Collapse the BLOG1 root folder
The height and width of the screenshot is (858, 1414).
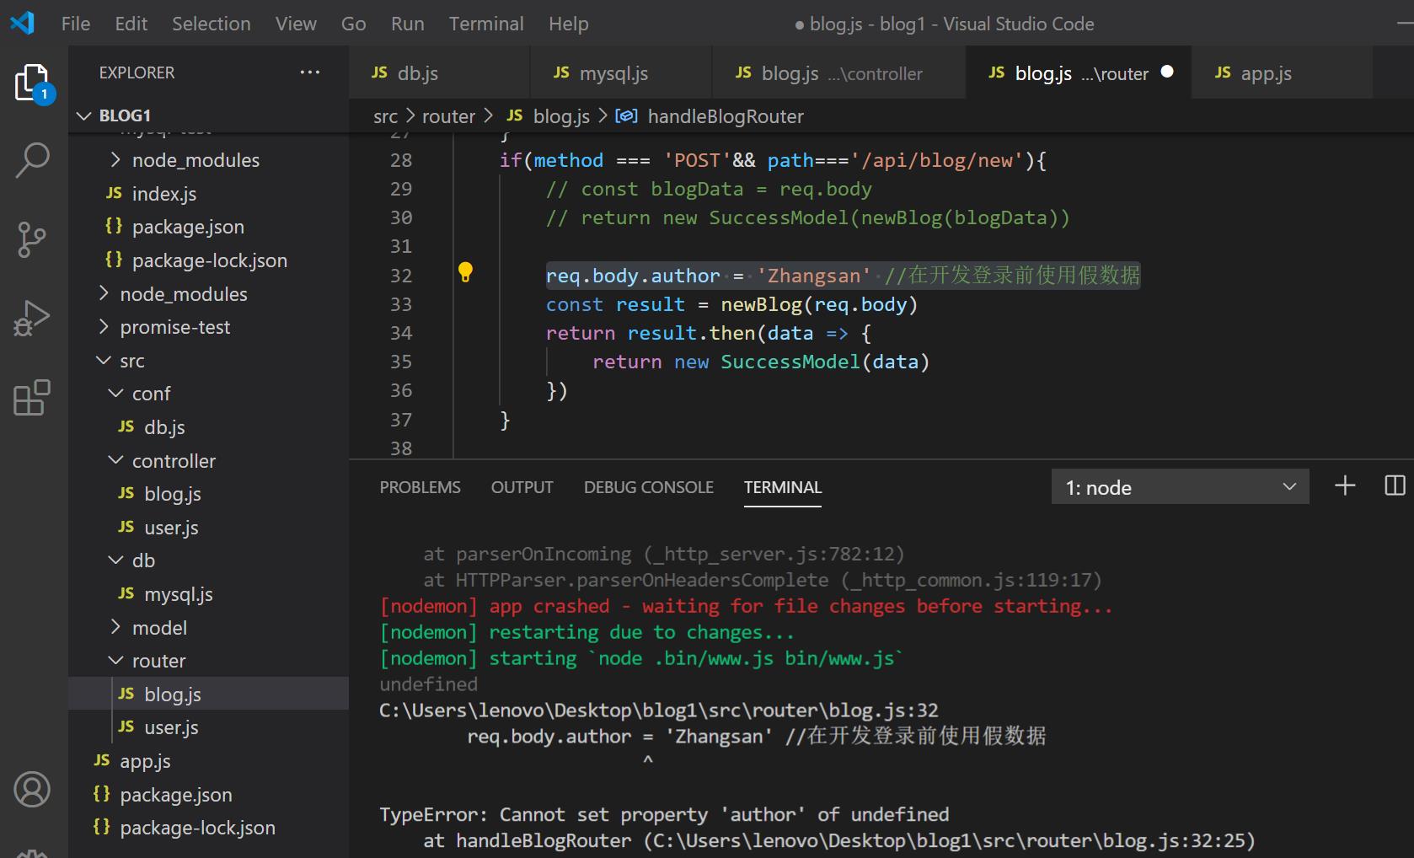83,115
